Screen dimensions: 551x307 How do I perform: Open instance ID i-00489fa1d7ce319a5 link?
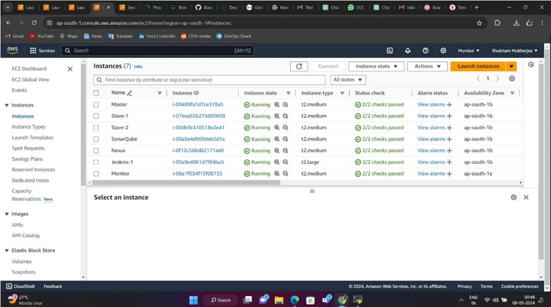click(x=198, y=105)
